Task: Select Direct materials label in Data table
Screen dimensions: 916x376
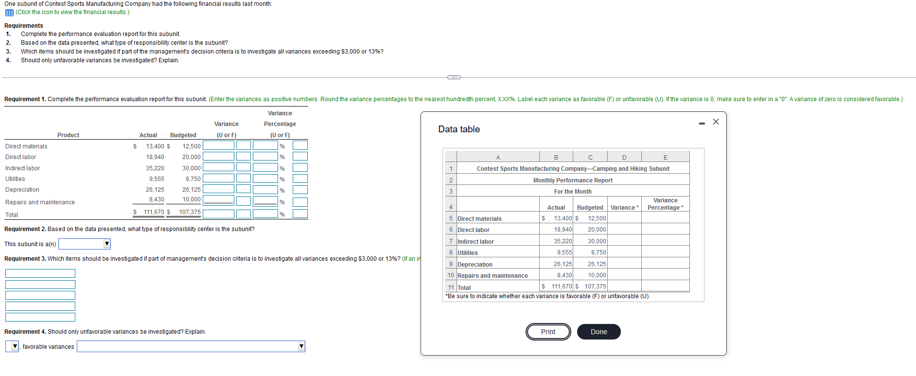Action: (479, 219)
